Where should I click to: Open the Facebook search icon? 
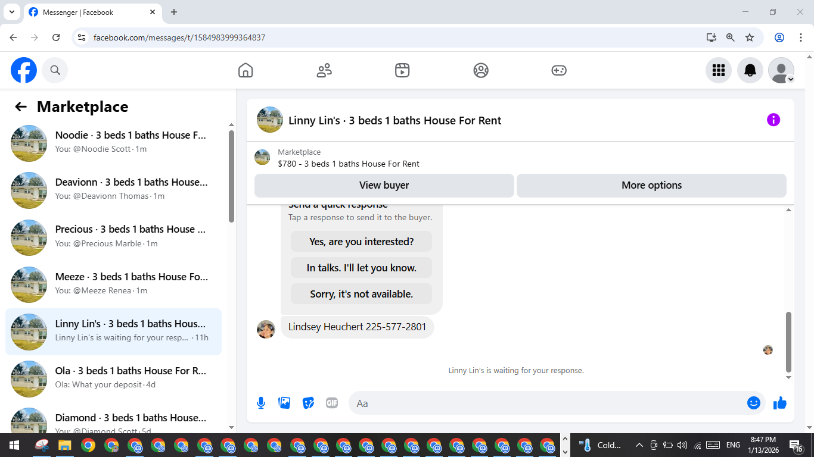coord(55,70)
